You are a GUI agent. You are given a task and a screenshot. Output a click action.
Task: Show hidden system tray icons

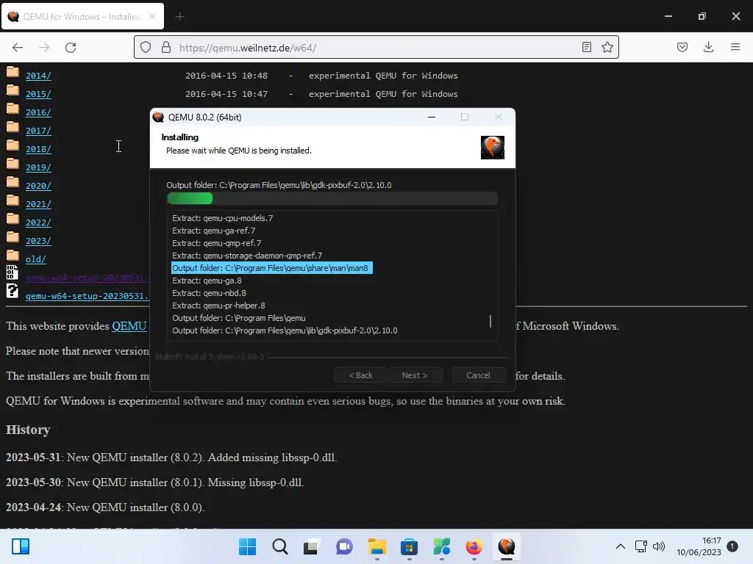tap(621, 546)
